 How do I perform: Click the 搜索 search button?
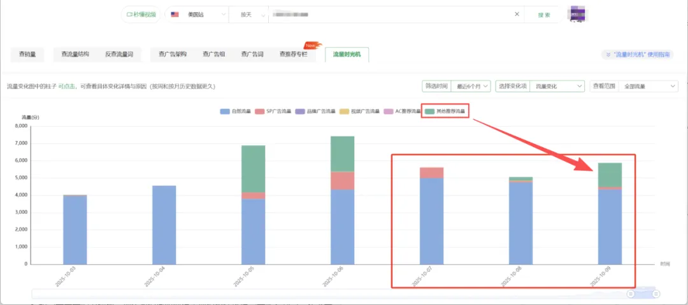click(x=544, y=15)
